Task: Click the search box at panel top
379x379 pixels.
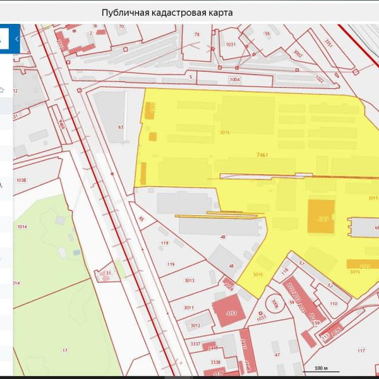Action: (3, 39)
